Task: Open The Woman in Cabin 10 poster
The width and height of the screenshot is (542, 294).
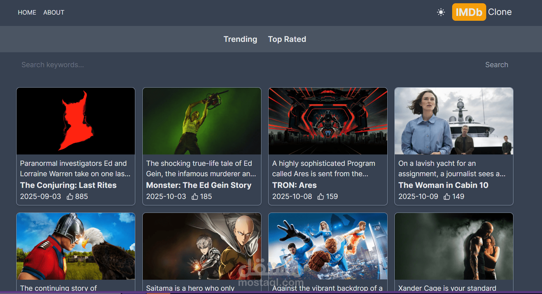Action: tap(454, 121)
